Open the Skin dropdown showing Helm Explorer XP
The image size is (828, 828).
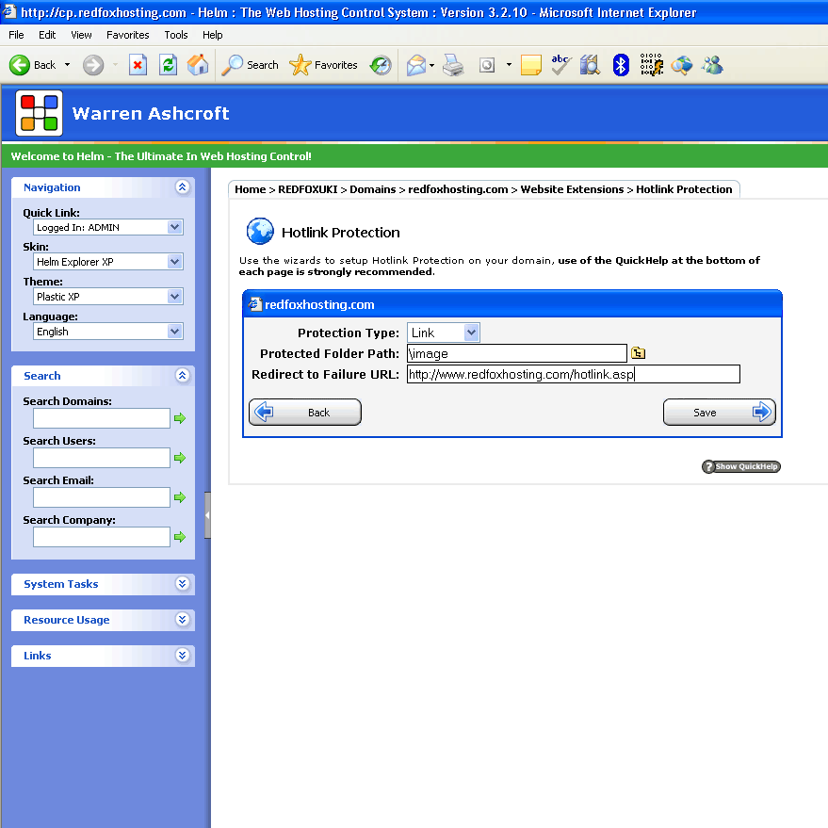(x=107, y=261)
